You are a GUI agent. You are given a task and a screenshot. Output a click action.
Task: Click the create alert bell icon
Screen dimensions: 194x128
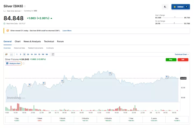click(x=165, y=7)
